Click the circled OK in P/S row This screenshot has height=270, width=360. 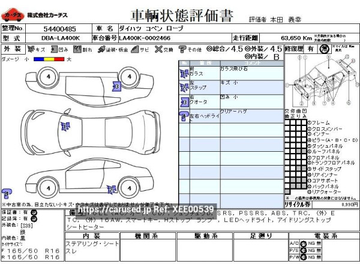(x=304, y=250)
